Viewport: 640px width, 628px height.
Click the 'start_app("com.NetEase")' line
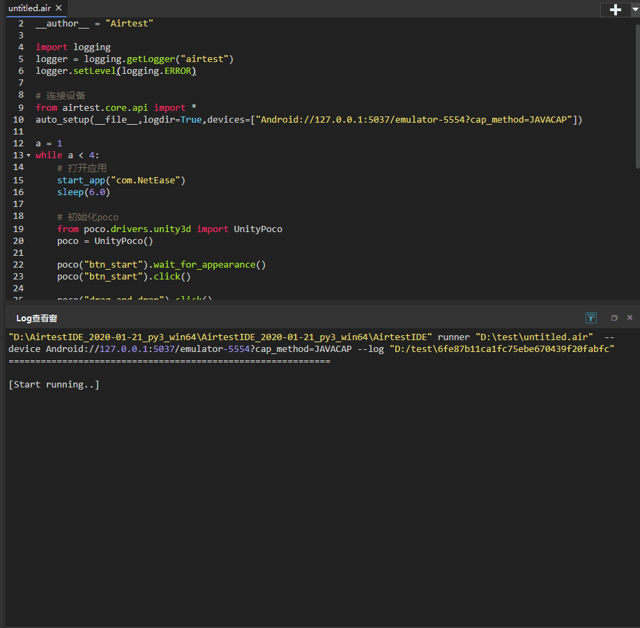[121, 181]
